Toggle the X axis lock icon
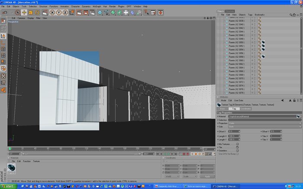 [52, 13]
